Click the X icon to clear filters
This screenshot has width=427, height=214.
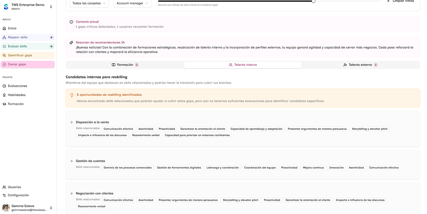[x=388, y=1]
